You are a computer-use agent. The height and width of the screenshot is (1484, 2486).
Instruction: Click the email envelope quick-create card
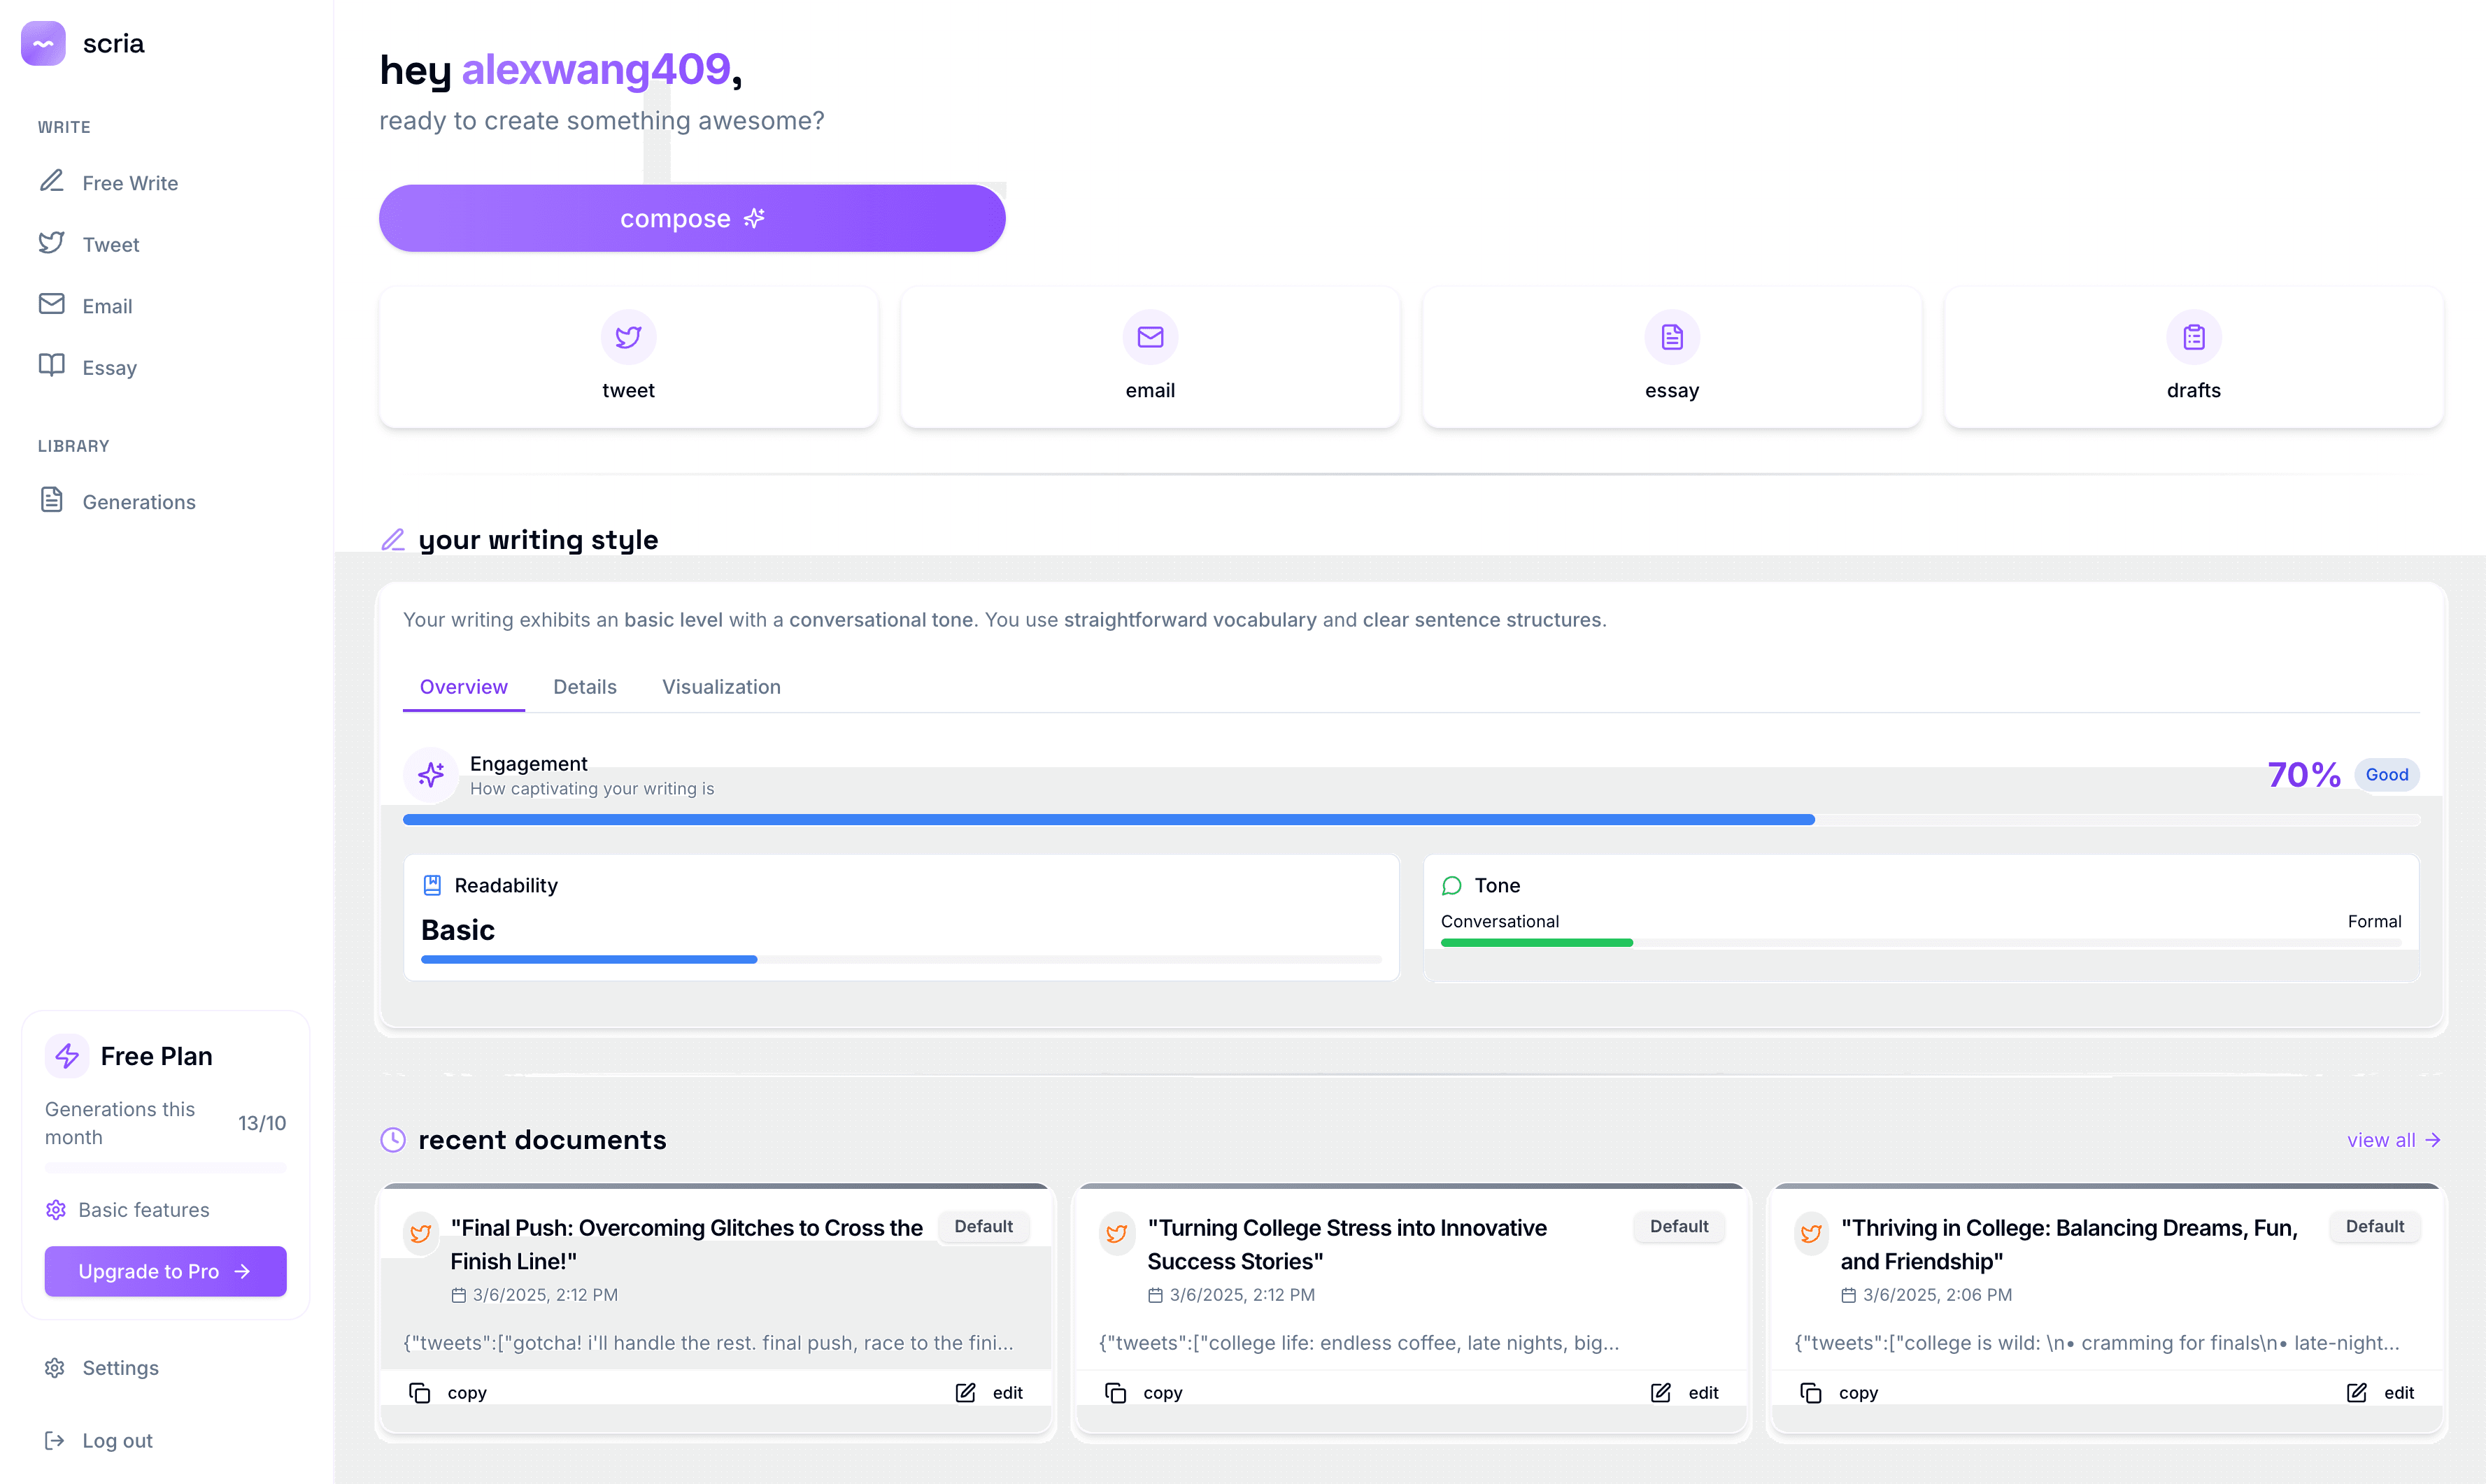point(1149,337)
